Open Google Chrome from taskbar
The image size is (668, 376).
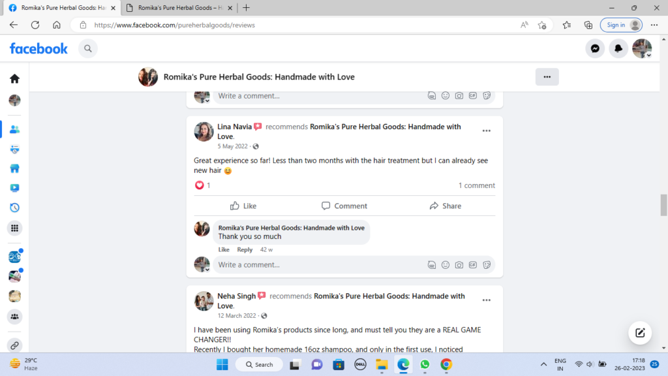point(446,364)
